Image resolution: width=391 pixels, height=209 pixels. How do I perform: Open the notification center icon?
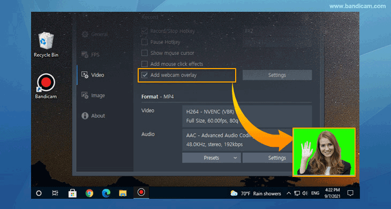(x=350, y=193)
